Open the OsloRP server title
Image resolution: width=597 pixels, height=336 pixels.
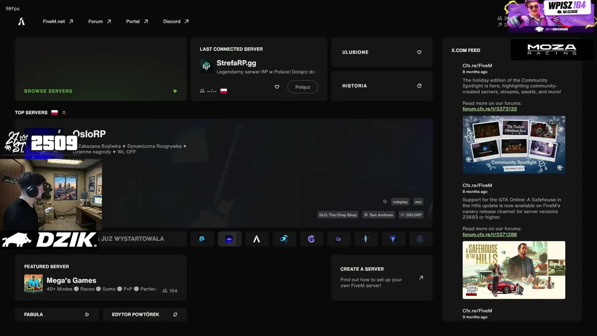89,134
